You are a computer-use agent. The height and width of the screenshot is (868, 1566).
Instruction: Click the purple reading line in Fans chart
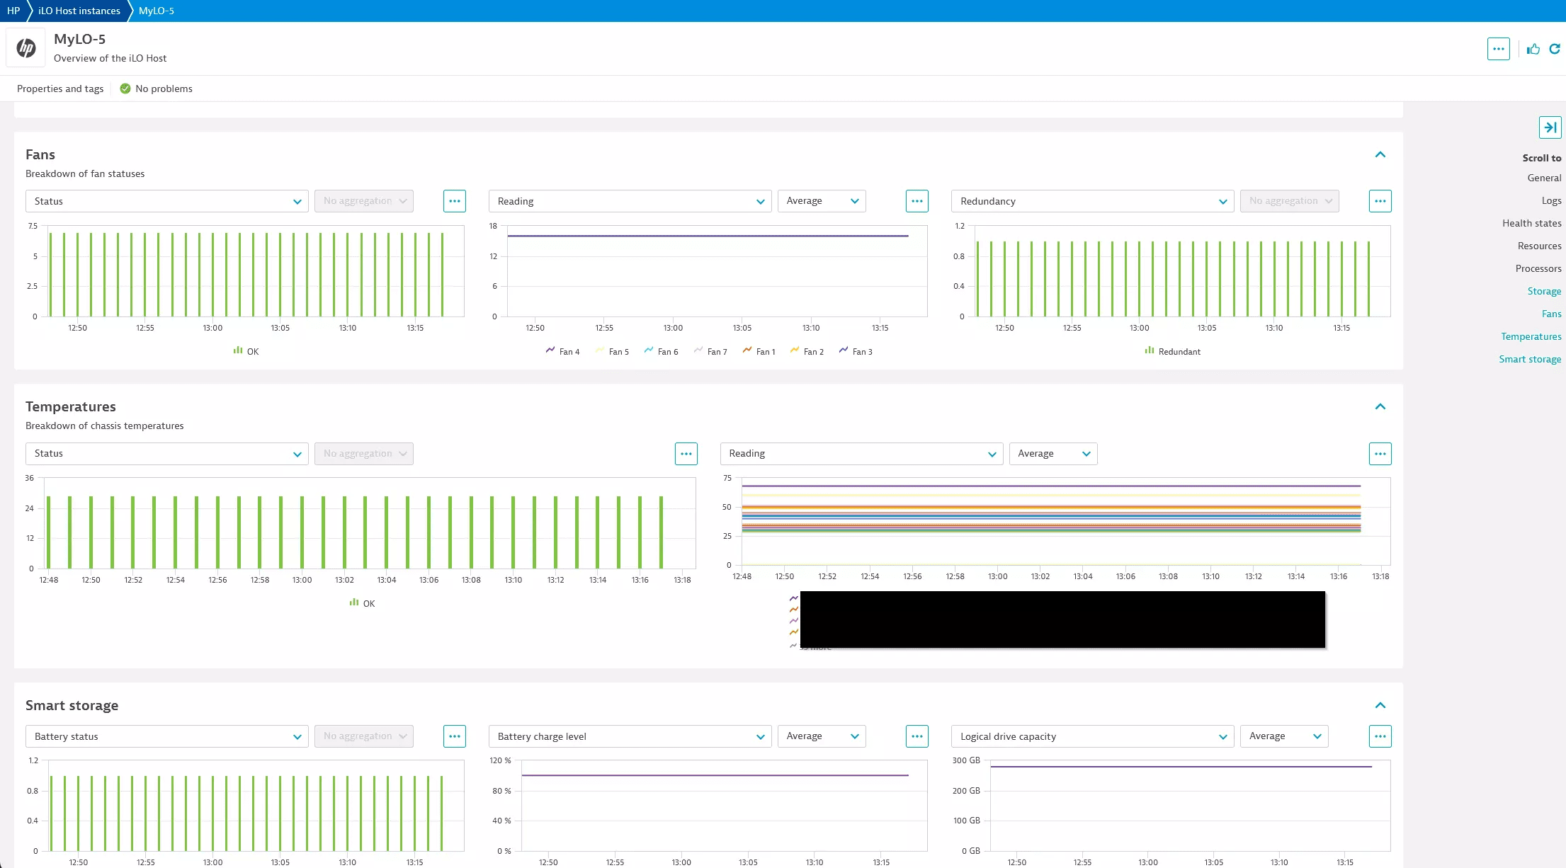pos(708,236)
